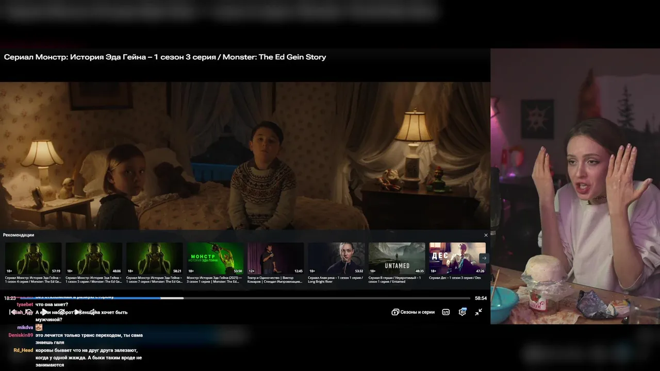Close the Рекомендации panel

coord(486,235)
